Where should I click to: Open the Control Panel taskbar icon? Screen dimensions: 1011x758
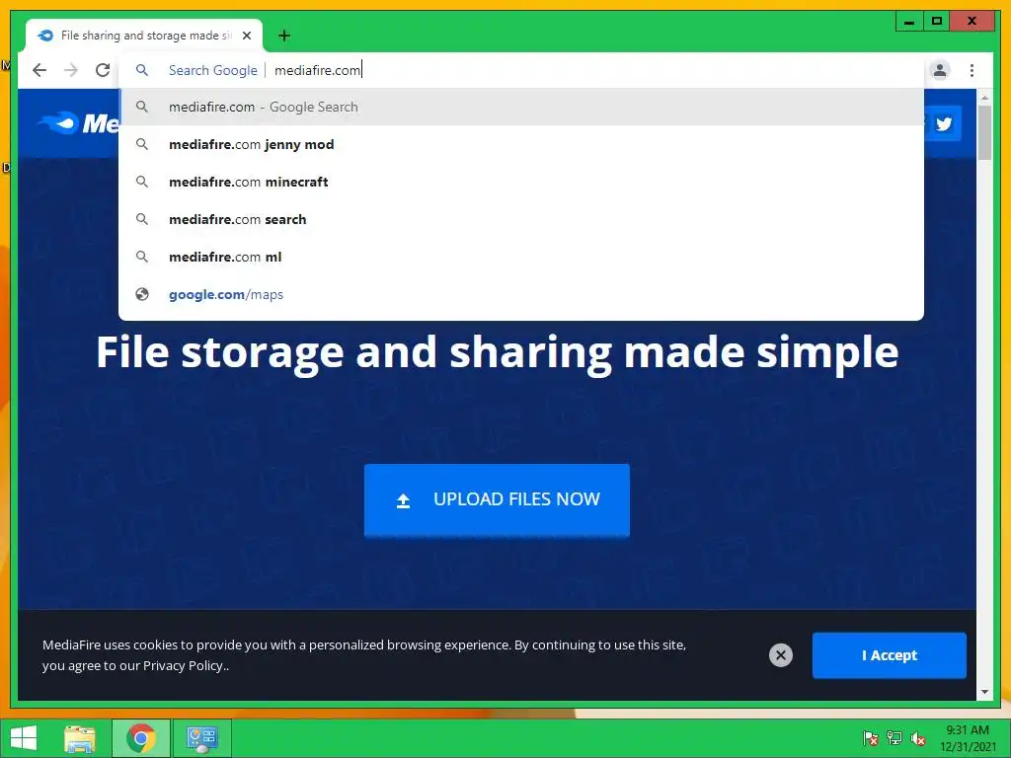[x=201, y=738]
